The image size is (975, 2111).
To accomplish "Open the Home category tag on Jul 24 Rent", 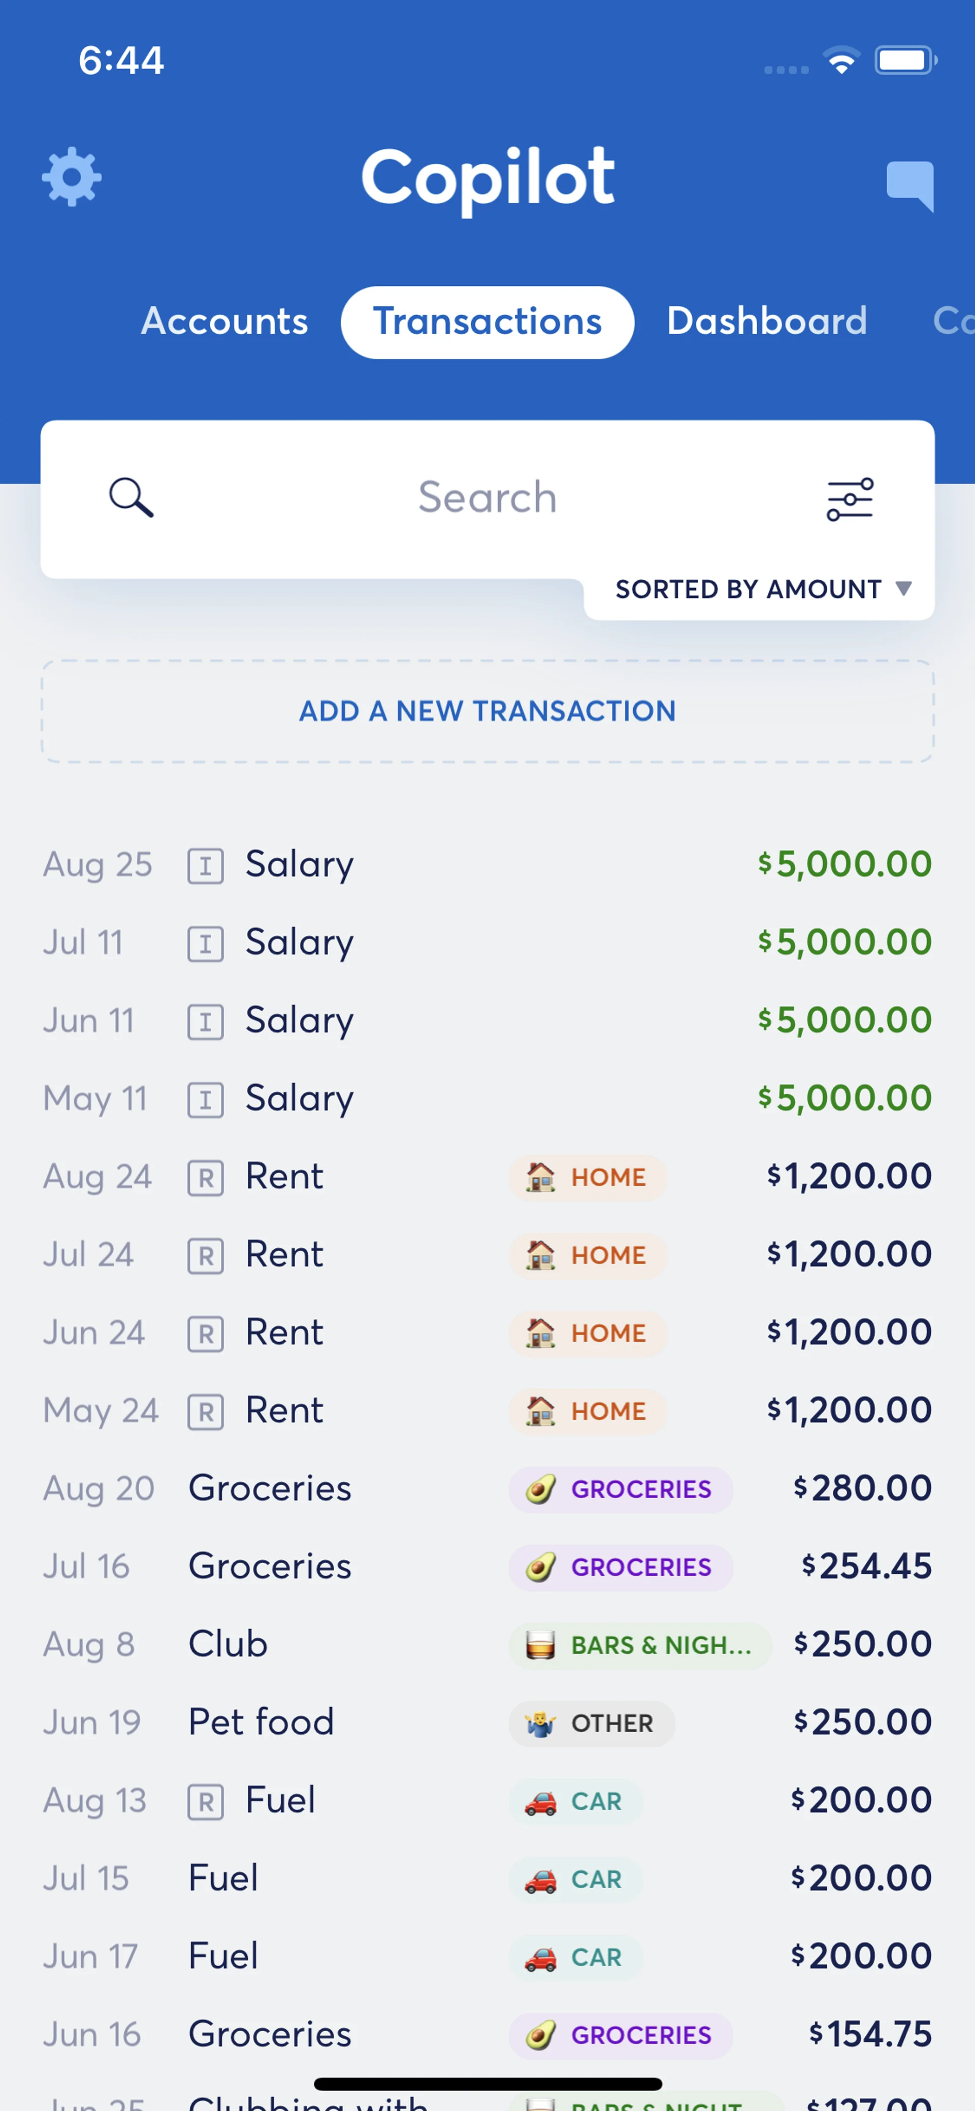I will pos(588,1255).
